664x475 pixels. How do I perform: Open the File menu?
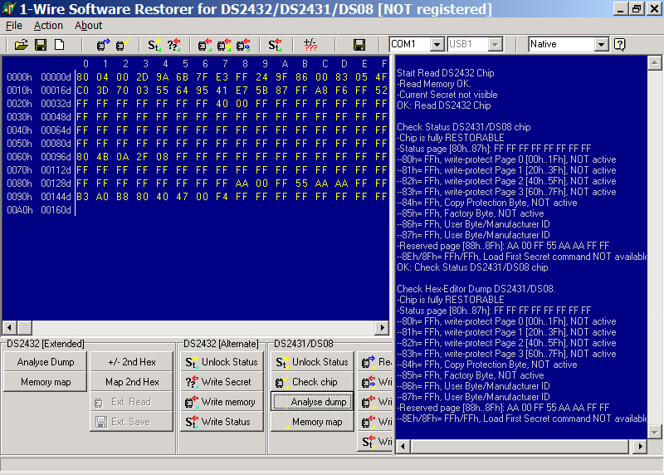(13, 26)
